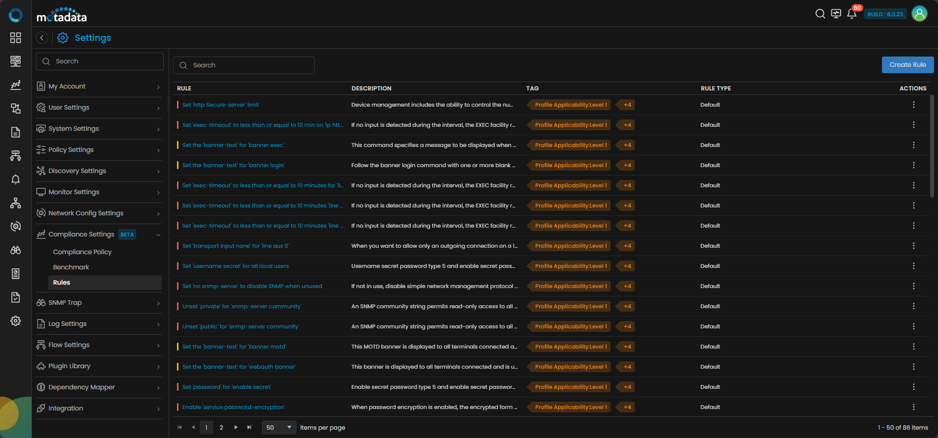Open the gear icon in the left rail
Screen dimensions: 938x438
(x=16, y=321)
